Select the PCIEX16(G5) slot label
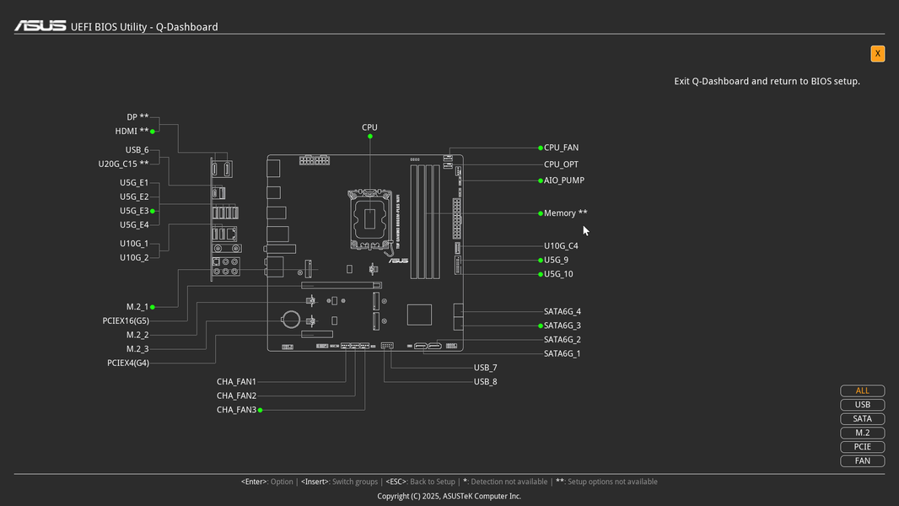Screen dimensions: 899x506 [126, 321]
